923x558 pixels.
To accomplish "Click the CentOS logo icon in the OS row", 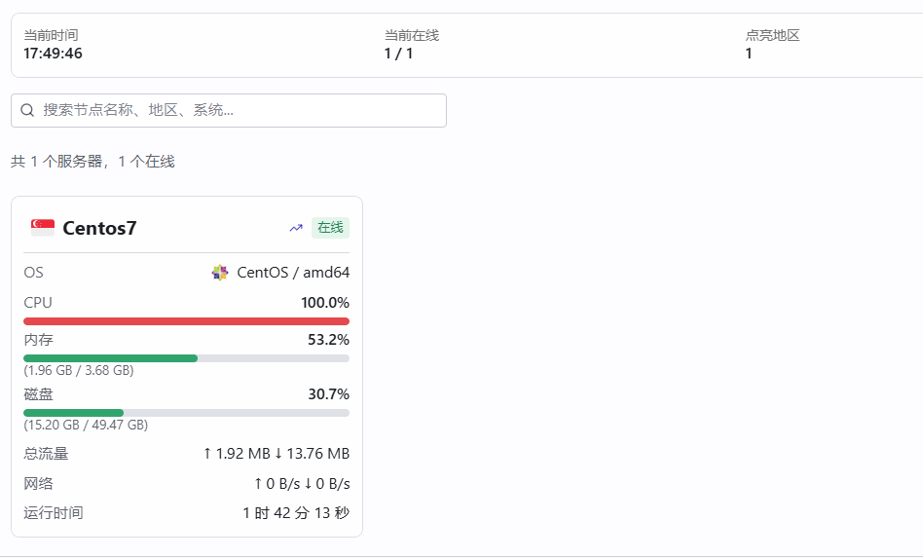I will 220,273.
